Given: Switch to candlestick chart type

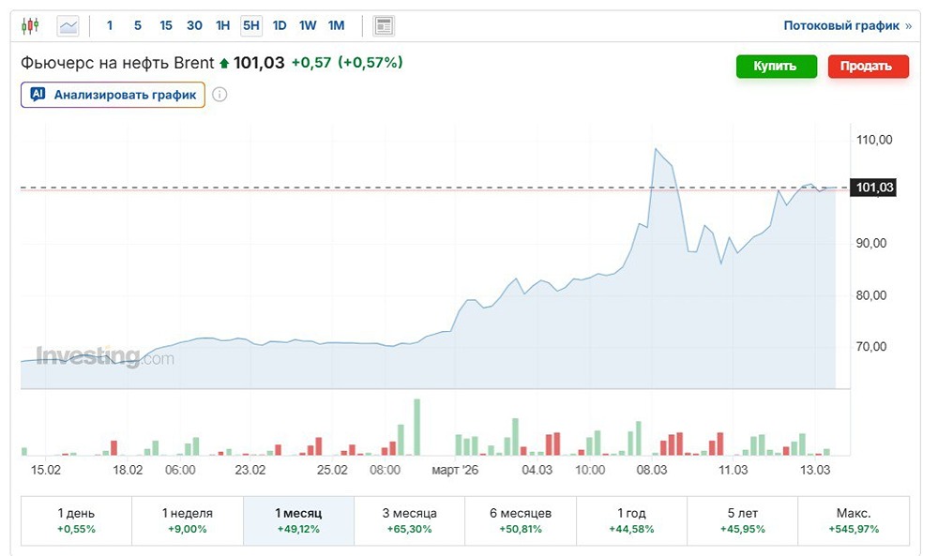Looking at the screenshot, I should (30, 25).
